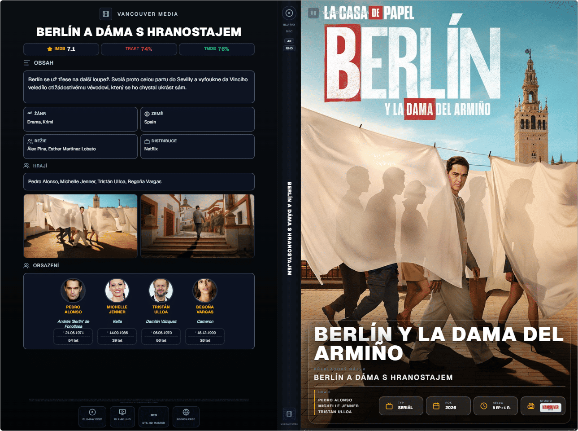Click the vertical spine title text
The width and height of the screenshot is (578, 431).
click(x=289, y=229)
